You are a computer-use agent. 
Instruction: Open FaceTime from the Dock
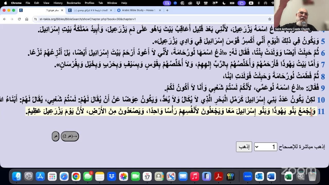[x=135, y=176]
